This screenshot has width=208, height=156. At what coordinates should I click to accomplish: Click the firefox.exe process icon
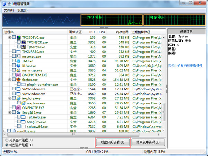pos(19,79)
